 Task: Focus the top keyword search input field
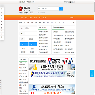coord(50,9)
